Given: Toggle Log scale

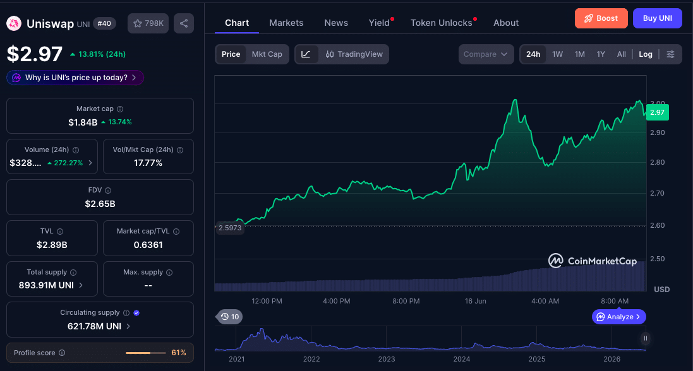Looking at the screenshot, I should (x=645, y=54).
